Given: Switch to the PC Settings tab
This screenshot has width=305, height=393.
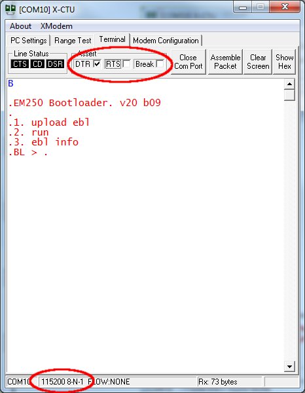Looking at the screenshot, I should (x=29, y=41).
